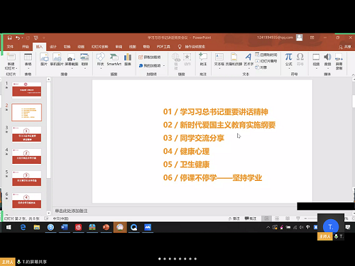Click the 共享 share button
Image resolution: width=355 pixels, height=266 pixels.
coord(345,47)
